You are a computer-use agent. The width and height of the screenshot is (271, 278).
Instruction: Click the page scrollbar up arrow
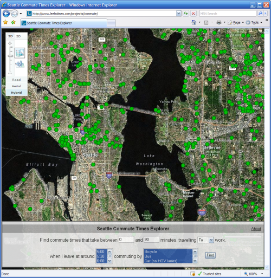tap(267, 31)
